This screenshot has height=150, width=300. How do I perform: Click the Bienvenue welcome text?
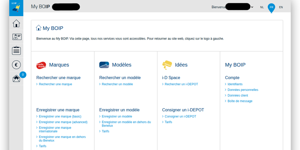click(x=219, y=7)
